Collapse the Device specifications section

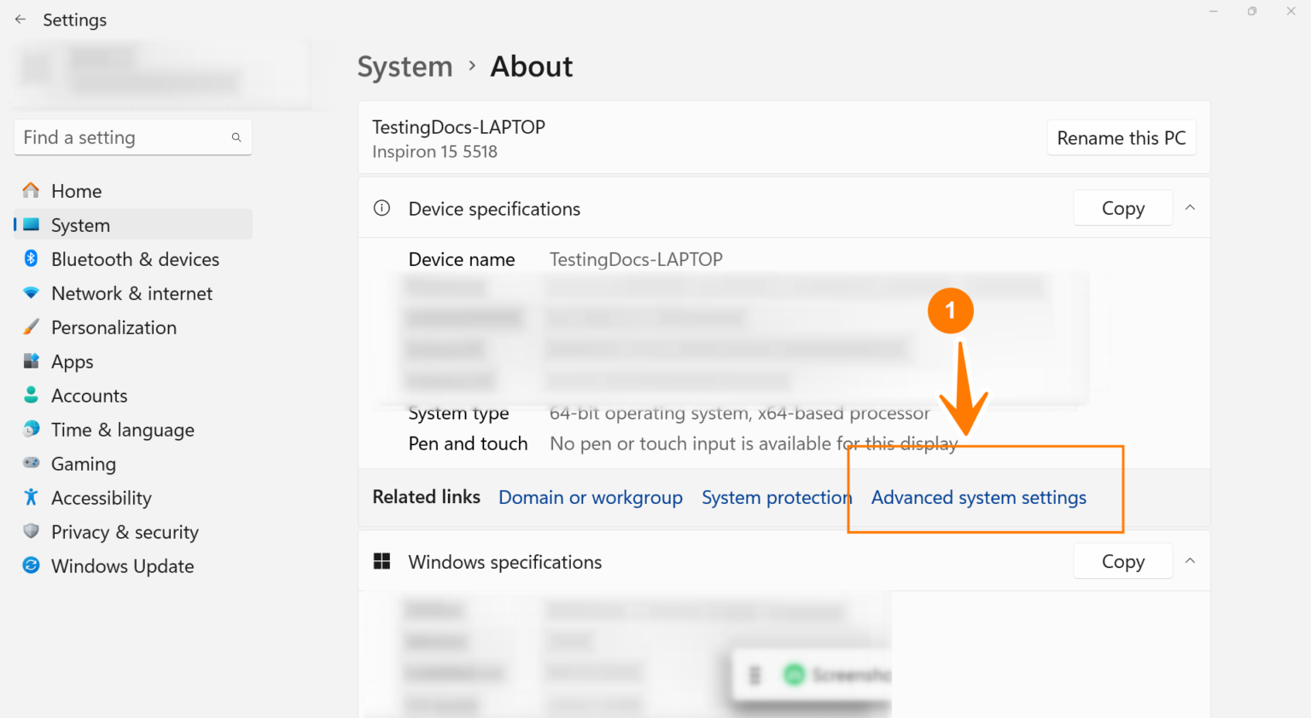click(1190, 208)
